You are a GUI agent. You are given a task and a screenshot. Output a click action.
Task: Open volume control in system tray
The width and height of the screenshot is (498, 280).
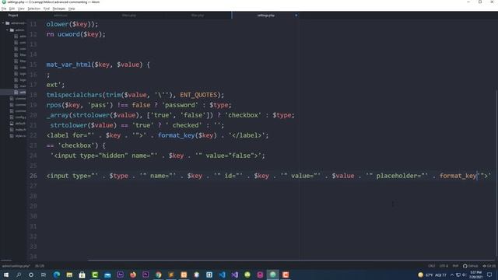coord(464,275)
